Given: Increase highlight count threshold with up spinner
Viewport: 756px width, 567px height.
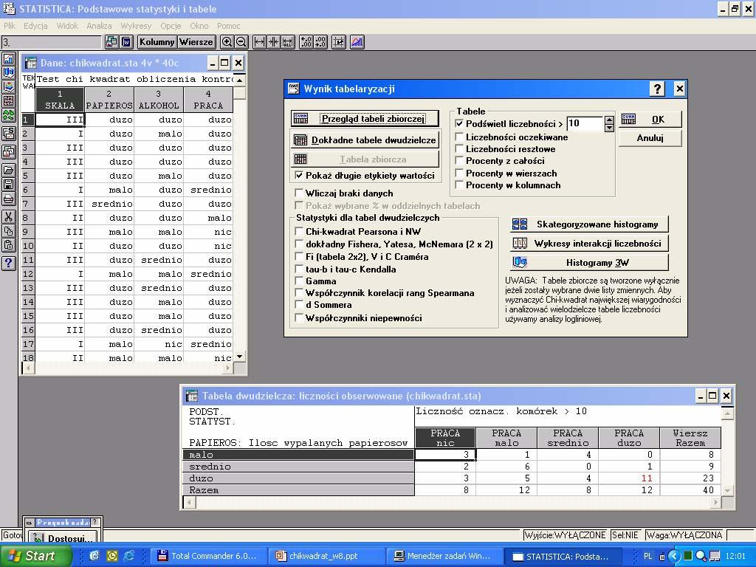Looking at the screenshot, I should (609, 120).
